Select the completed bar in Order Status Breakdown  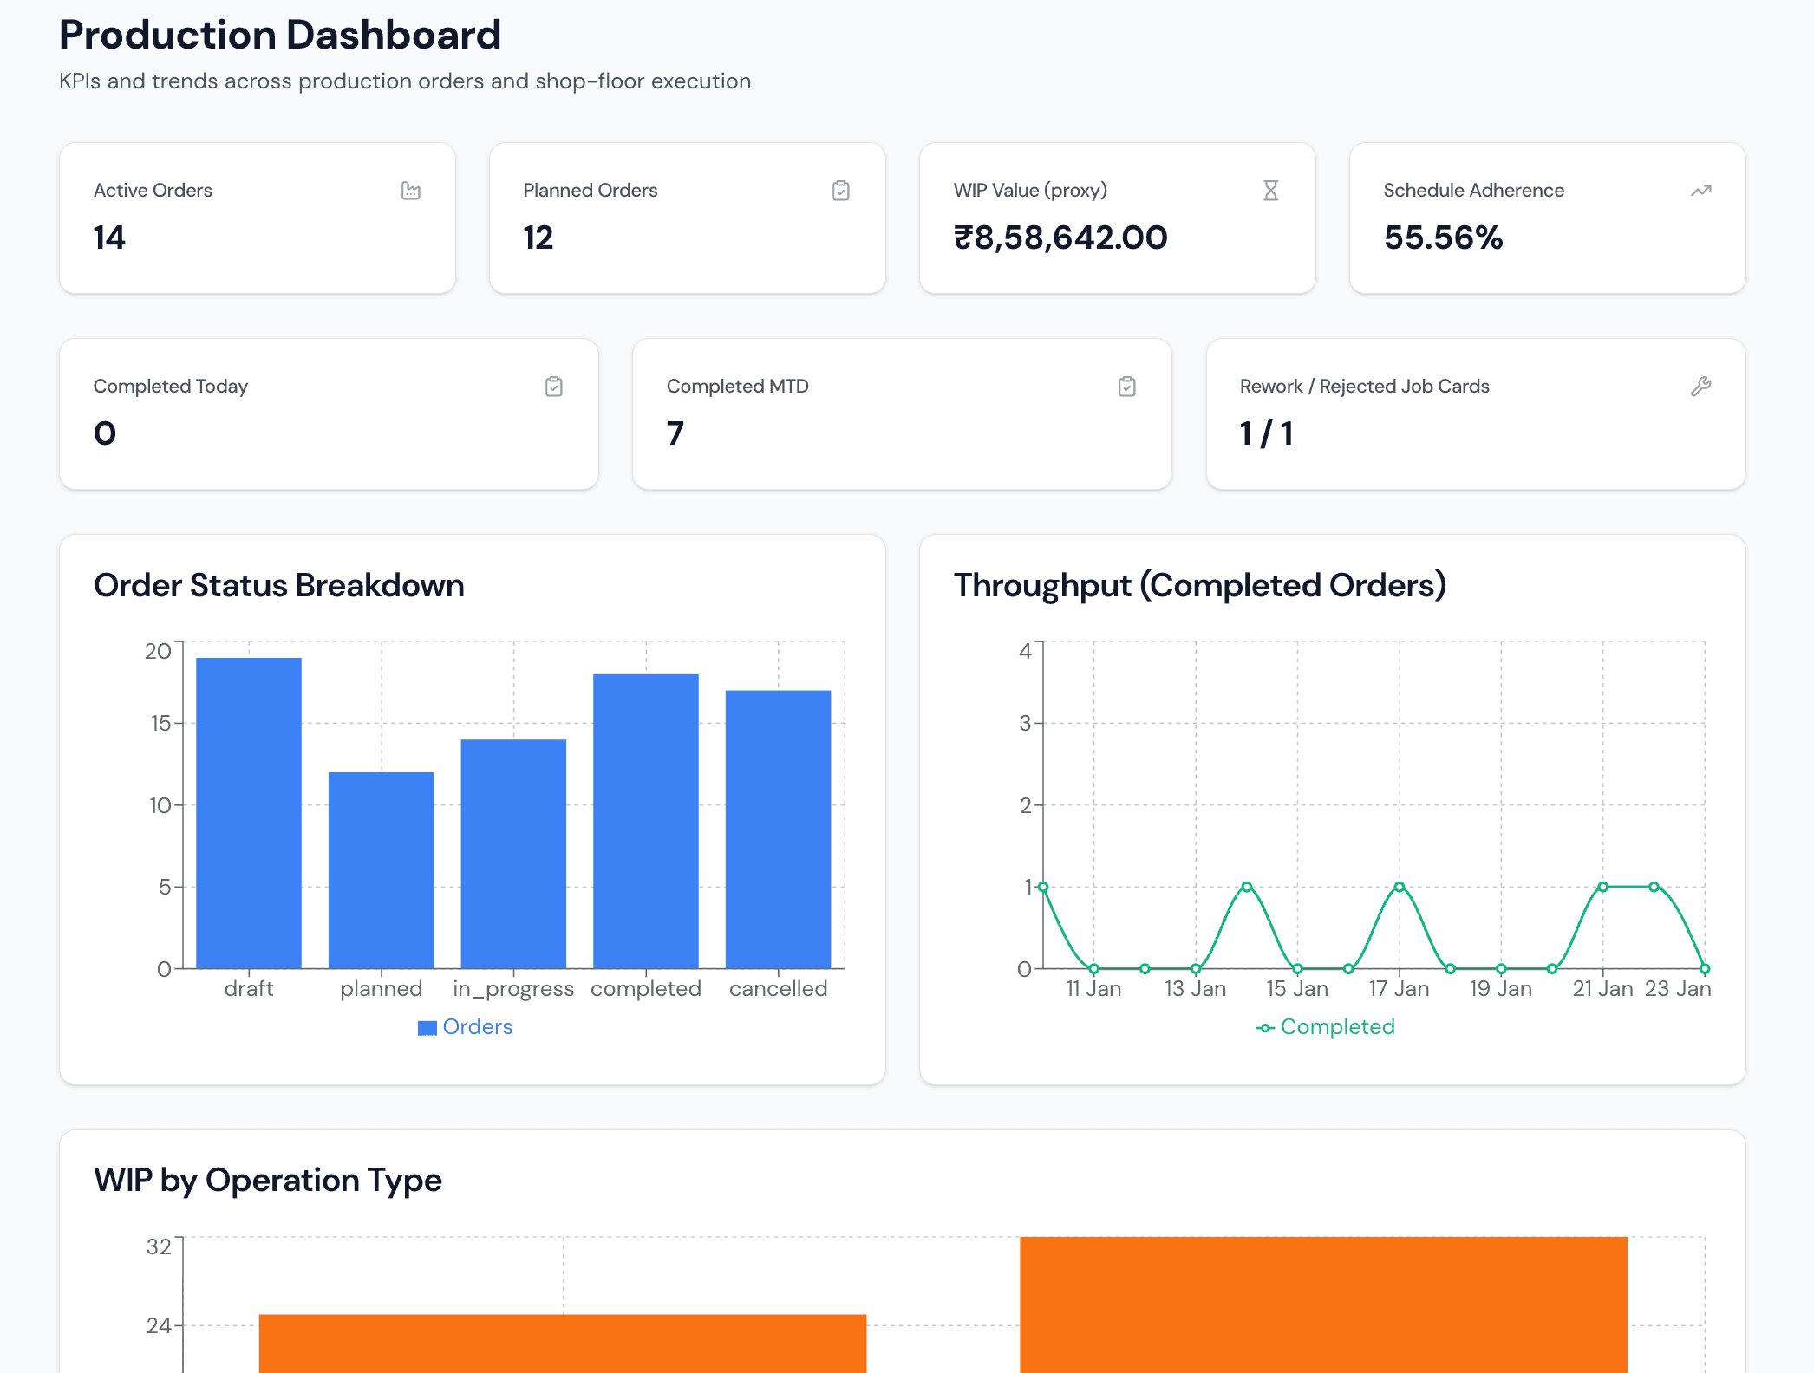pos(645,823)
